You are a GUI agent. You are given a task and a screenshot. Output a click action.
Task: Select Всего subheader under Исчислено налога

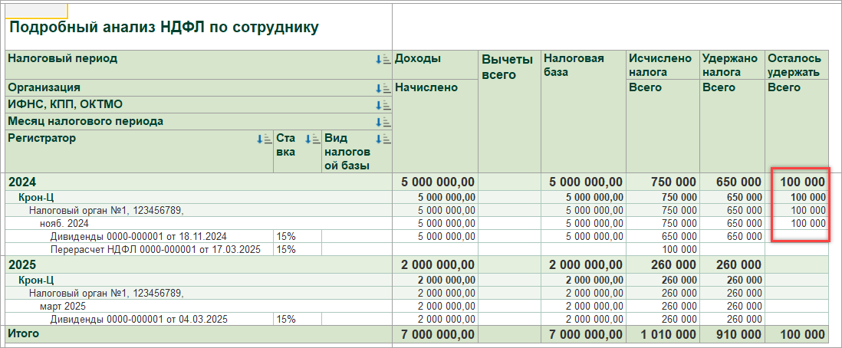645,87
